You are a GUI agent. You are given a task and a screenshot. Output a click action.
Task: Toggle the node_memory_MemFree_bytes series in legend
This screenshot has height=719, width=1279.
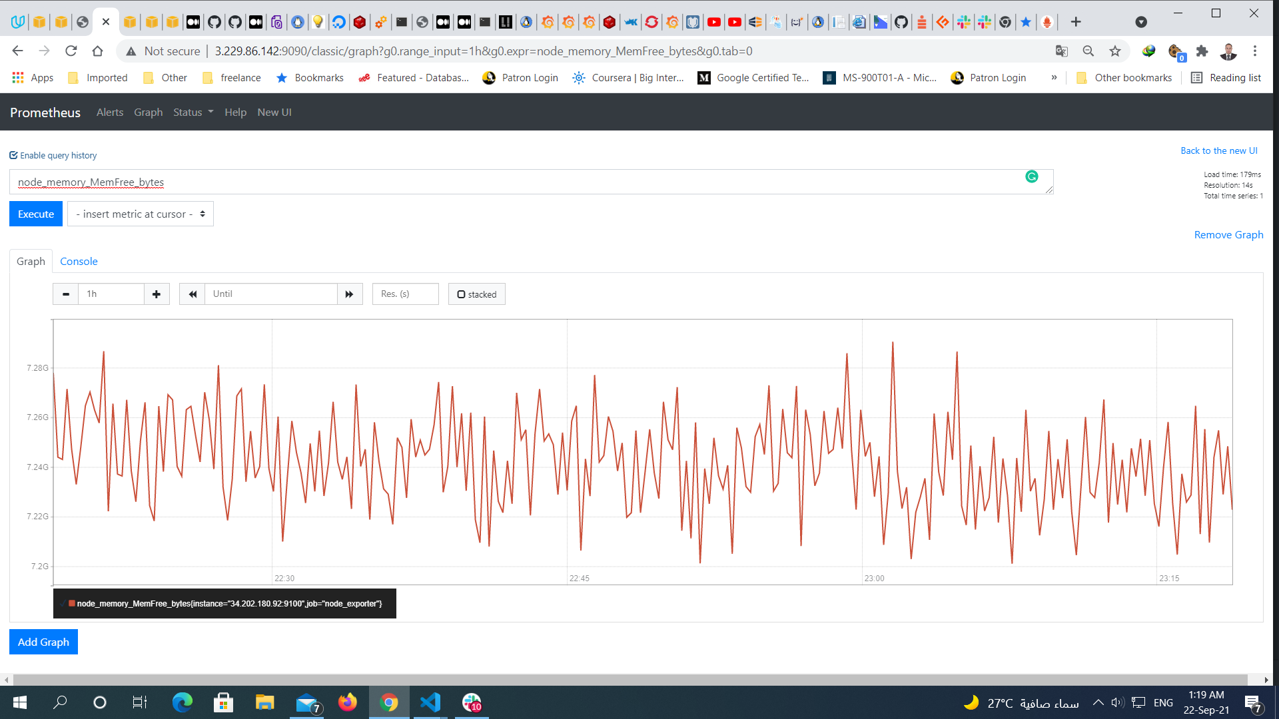click(x=228, y=603)
